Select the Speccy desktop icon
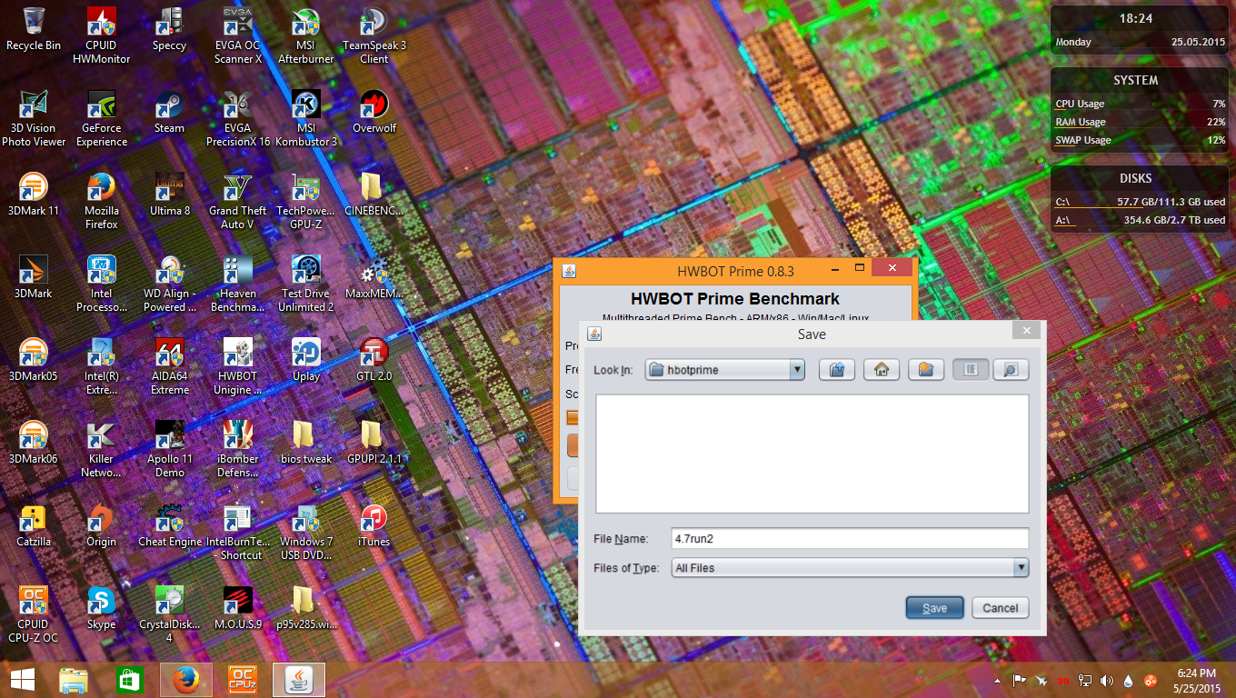Viewport: 1236px width, 698px height. click(169, 29)
